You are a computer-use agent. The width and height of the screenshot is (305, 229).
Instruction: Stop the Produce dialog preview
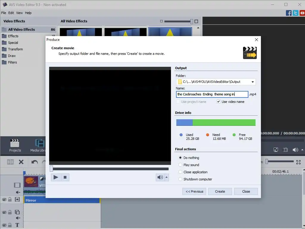pyautogui.click(x=65, y=177)
